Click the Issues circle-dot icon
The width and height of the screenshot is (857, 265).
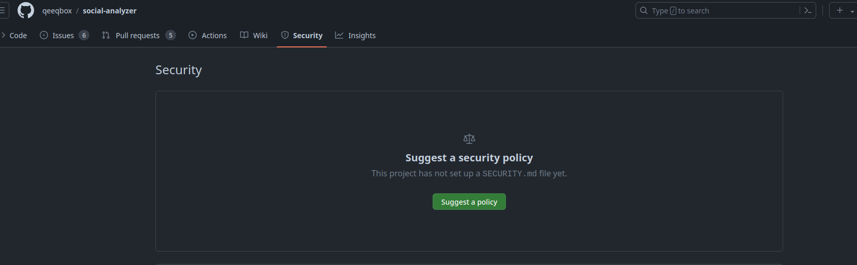(44, 35)
